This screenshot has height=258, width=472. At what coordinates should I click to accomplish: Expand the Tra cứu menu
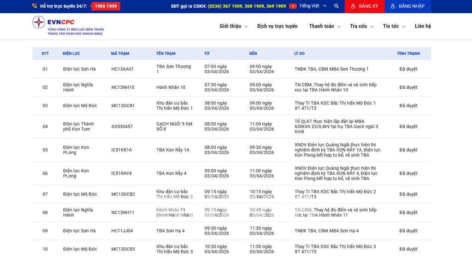tap(361, 26)
